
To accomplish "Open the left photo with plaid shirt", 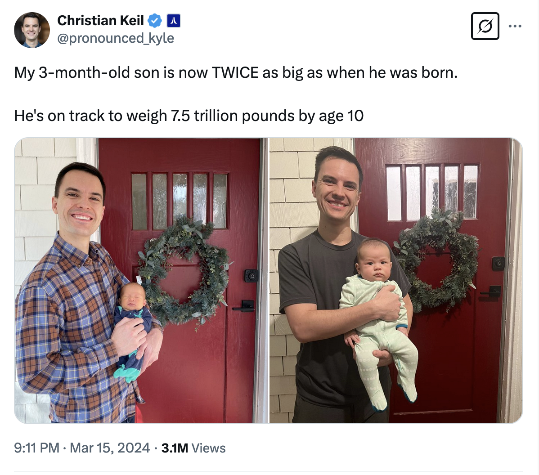I will (x=140, y=280).
